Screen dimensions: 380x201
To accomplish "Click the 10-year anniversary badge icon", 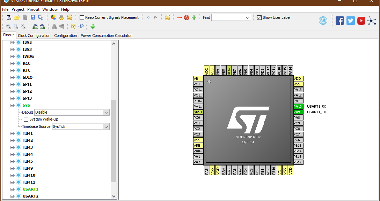I will pyautogui.click(x=323, y=21).
